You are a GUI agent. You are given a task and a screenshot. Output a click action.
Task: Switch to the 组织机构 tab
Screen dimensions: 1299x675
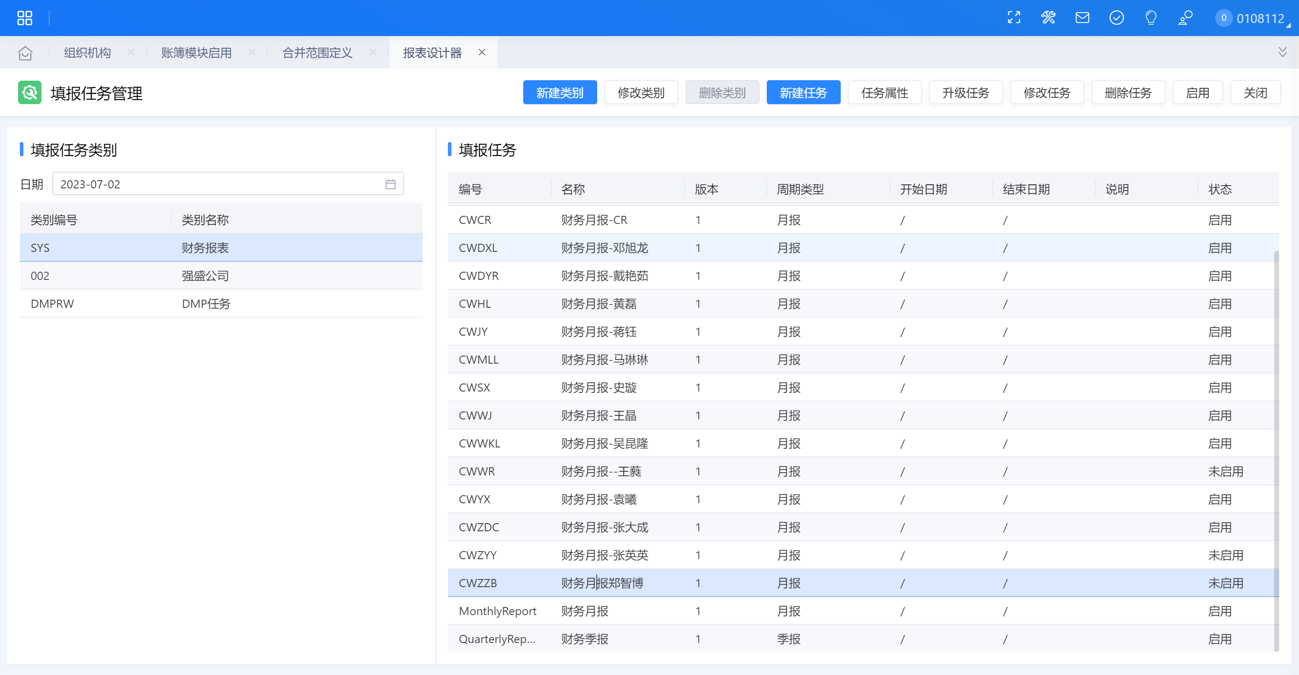coord(87,52)
